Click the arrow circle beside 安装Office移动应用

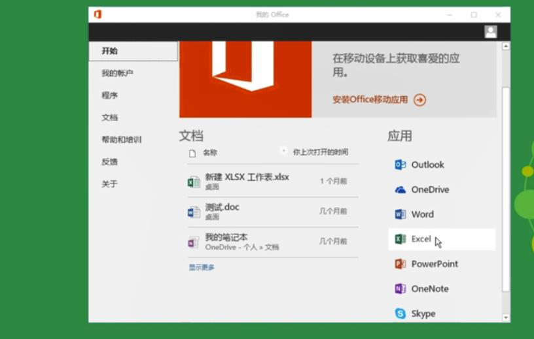coord(419,100)
